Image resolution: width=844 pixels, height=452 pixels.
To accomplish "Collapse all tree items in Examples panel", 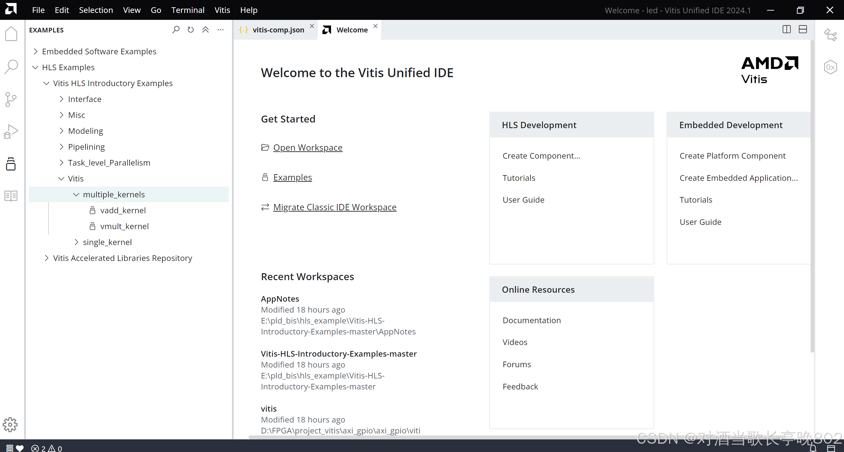I will coord(205,30).
